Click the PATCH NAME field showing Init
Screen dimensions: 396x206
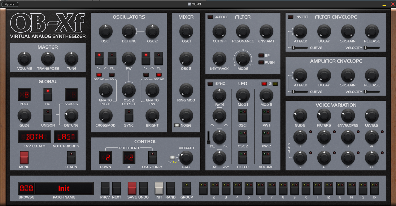pos(64,188)
